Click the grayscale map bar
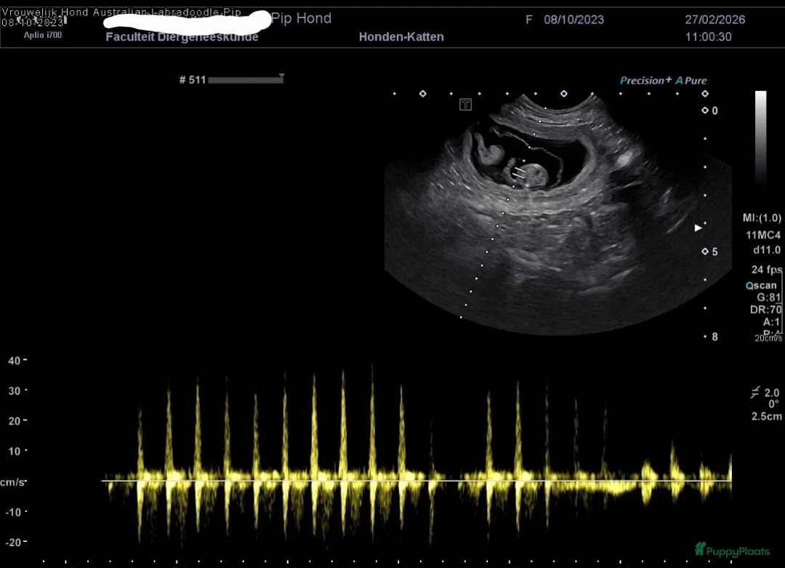785x568 pixels. coord(760,136)
